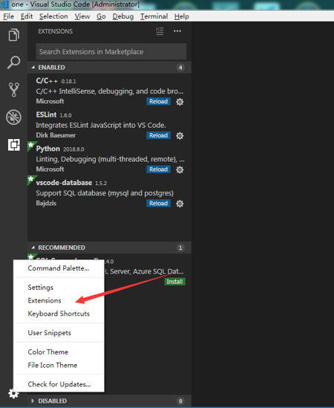Reload the Python extension
334x408 pixels.
pos(158,169)
